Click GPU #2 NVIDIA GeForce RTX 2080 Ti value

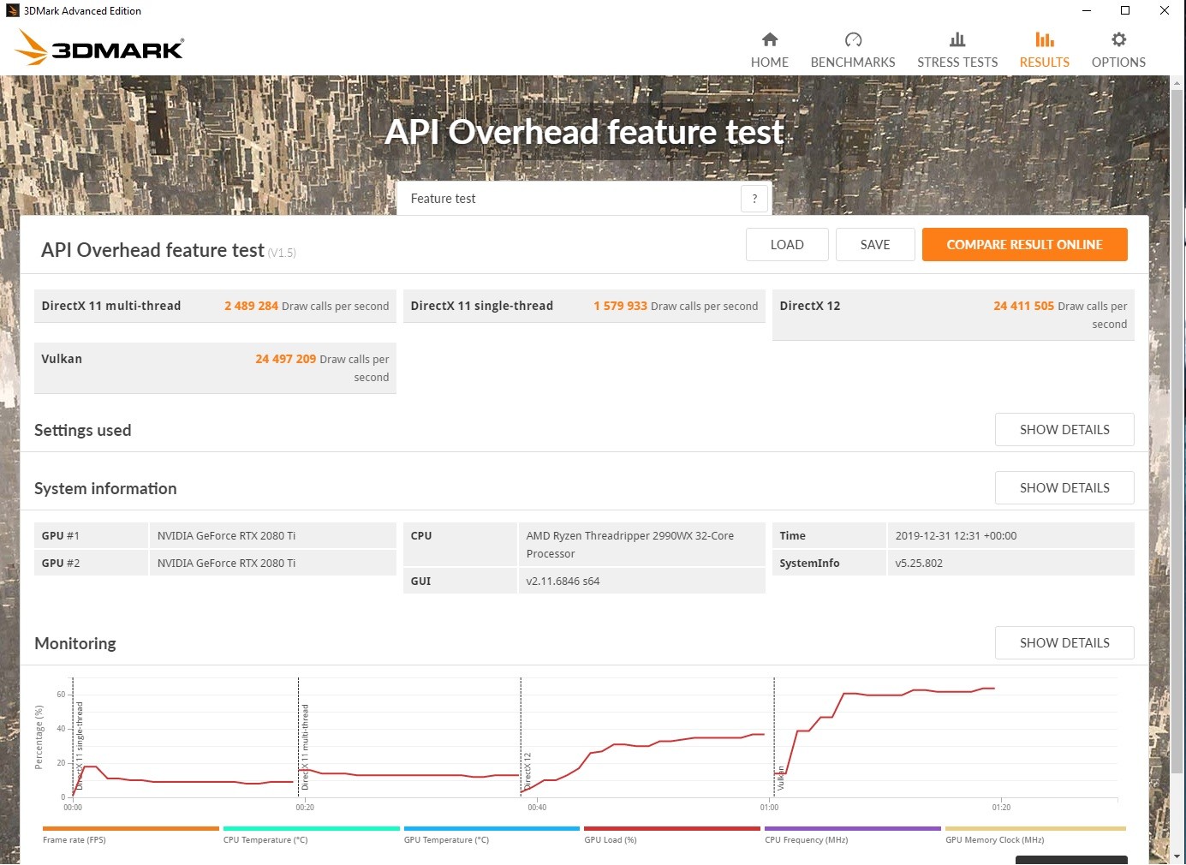pos(226,563)
